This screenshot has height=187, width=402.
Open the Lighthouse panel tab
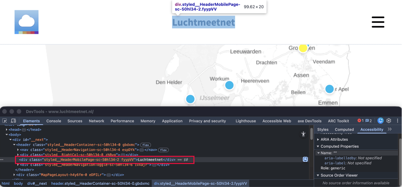(246, 121)
